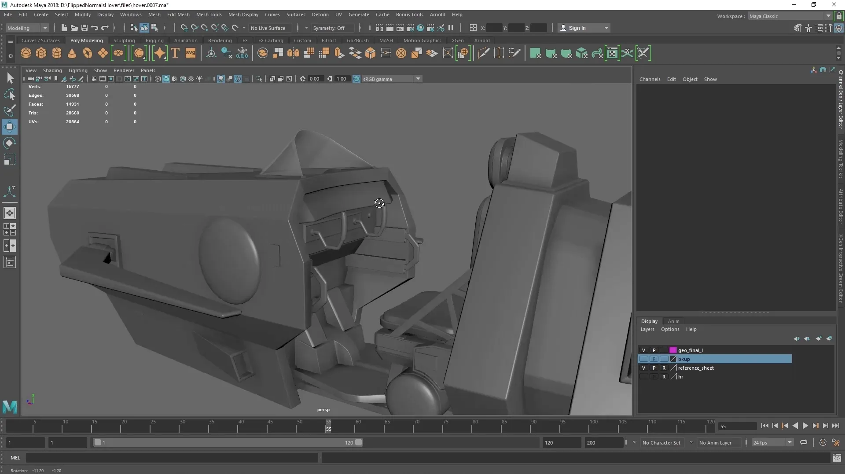Click the SVG import shelf icon
The height and width of the screenshot is (474, 845).
pyautogui.click(x=191, y=53)
